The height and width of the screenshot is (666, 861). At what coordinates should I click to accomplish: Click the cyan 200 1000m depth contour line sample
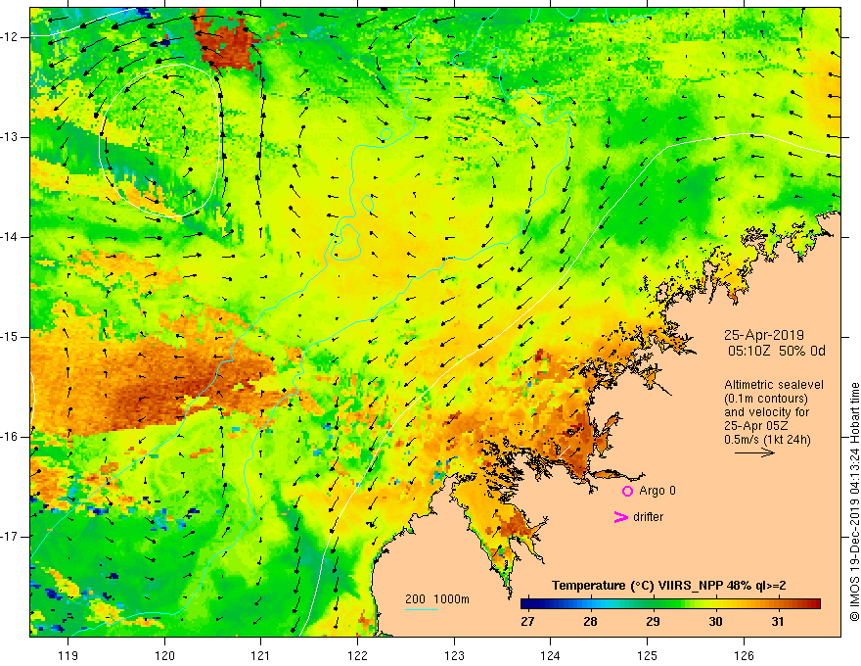coord(421,609)
